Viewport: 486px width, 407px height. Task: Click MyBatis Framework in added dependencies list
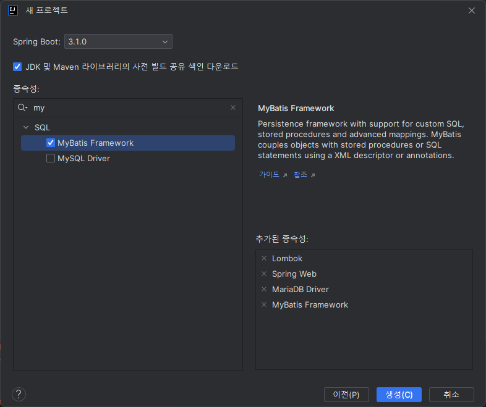point(310,305)
